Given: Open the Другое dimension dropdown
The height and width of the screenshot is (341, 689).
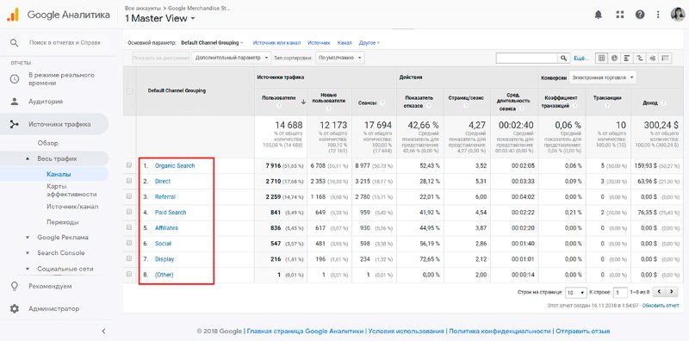Looking at the screenshot, I should click(369, 43).
